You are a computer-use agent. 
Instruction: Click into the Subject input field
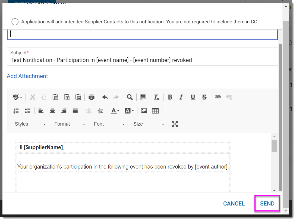point(142,60)
